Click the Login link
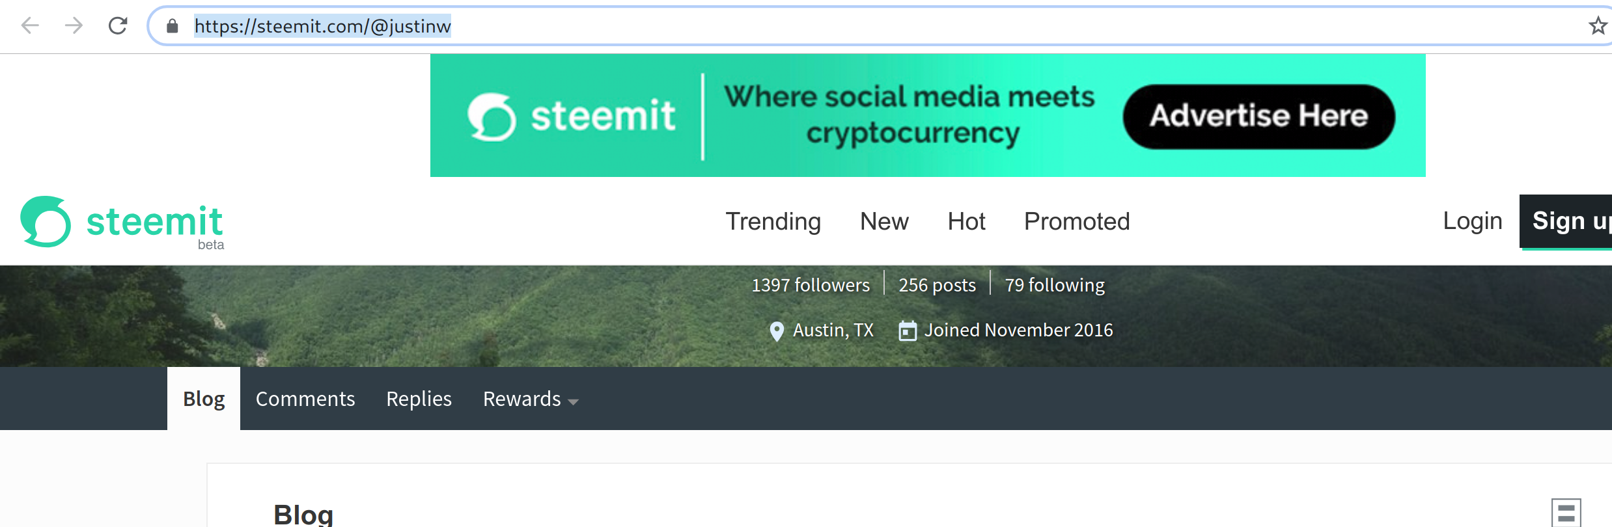The width and height of the screenshot is (1612, 527). pyautogui.click(x=1472, y=221)
